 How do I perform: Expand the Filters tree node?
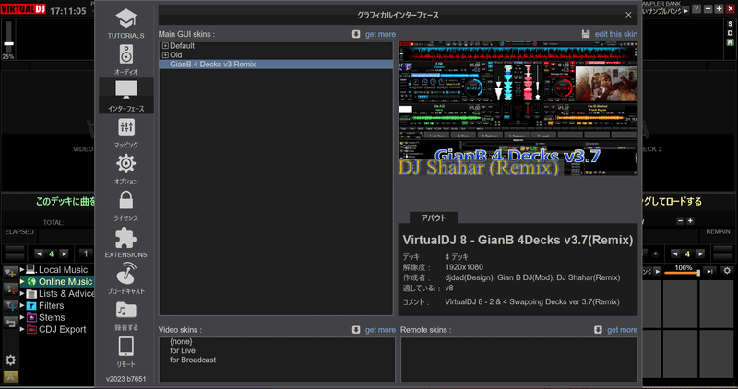(22, 305)
